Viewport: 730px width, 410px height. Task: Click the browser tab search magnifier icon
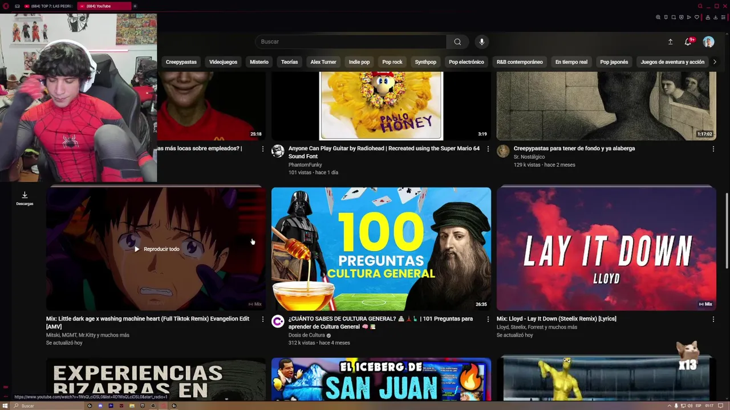coord(700,6)
